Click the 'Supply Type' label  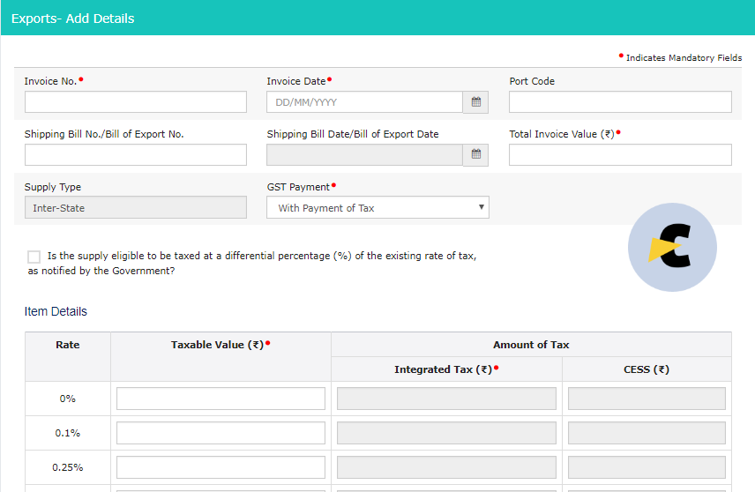point(53,187)
